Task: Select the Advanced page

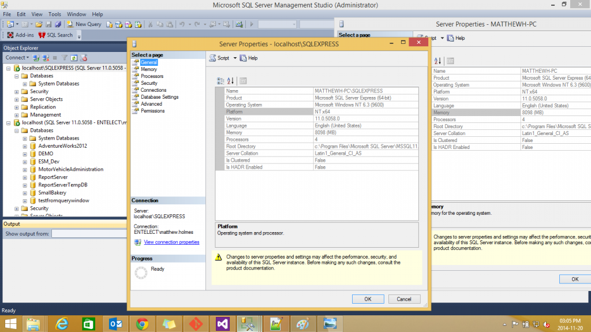Action: pyautogui.click(x=151, y=104)
